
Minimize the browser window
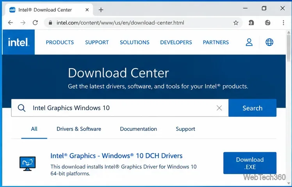tap(245, 8)
